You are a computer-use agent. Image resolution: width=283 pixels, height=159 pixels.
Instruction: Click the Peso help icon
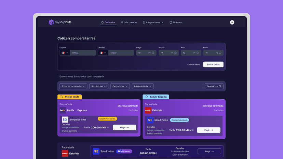point(220,53)
